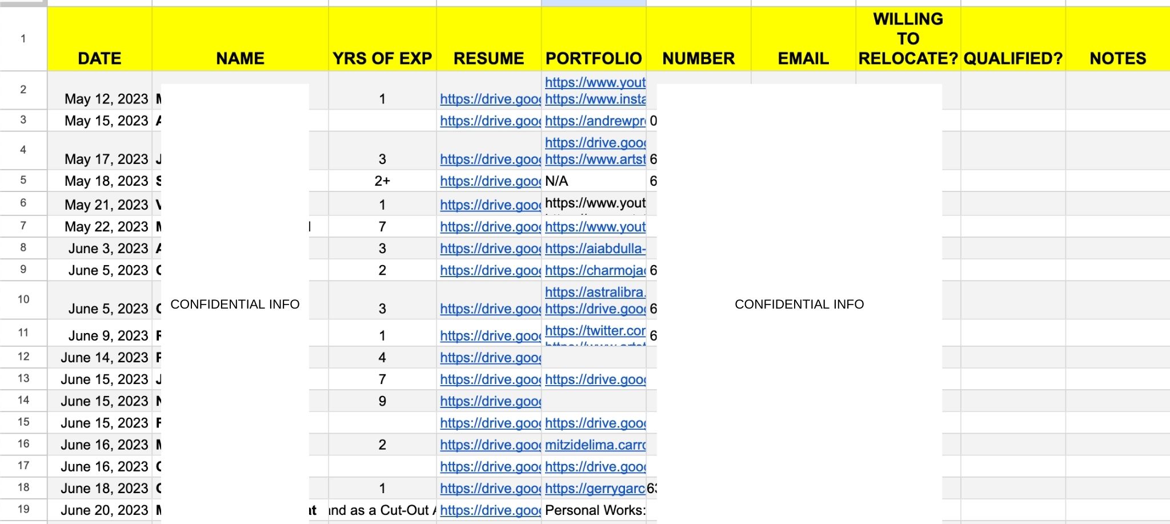Open the gerrygarc portfolio link
1170x524 pixels.
pos(594,489)
